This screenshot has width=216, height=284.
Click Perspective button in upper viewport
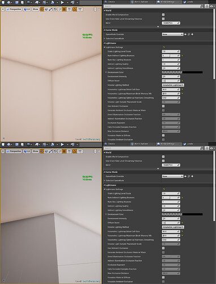coord(14,9)
